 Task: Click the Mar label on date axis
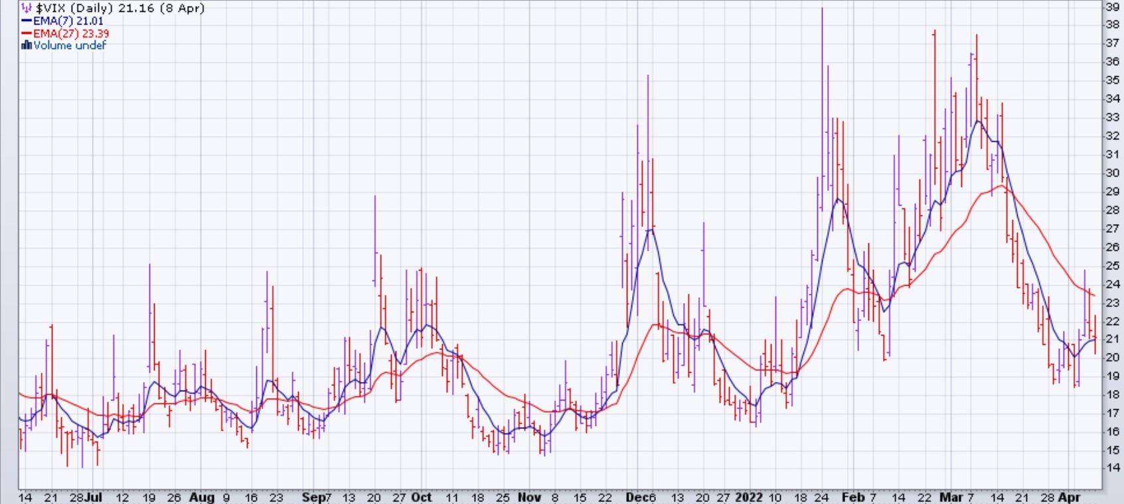tap(951, 497)
